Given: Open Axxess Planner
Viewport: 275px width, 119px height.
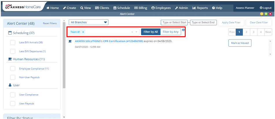Looking at the screenshot, I should point(245,8).
